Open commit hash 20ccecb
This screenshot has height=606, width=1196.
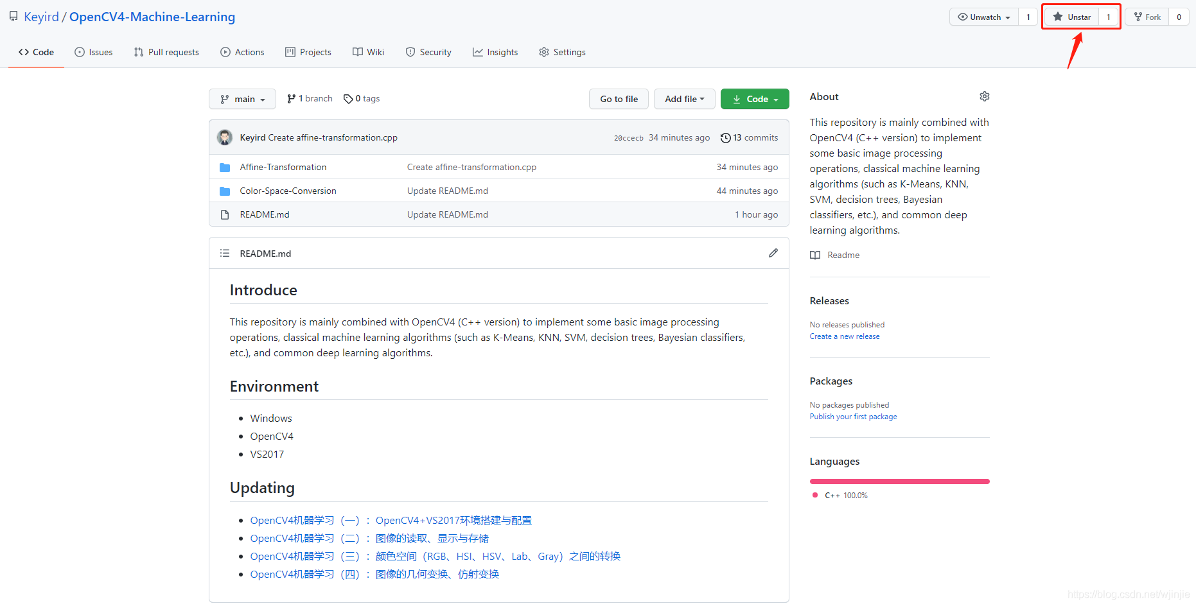629,138
